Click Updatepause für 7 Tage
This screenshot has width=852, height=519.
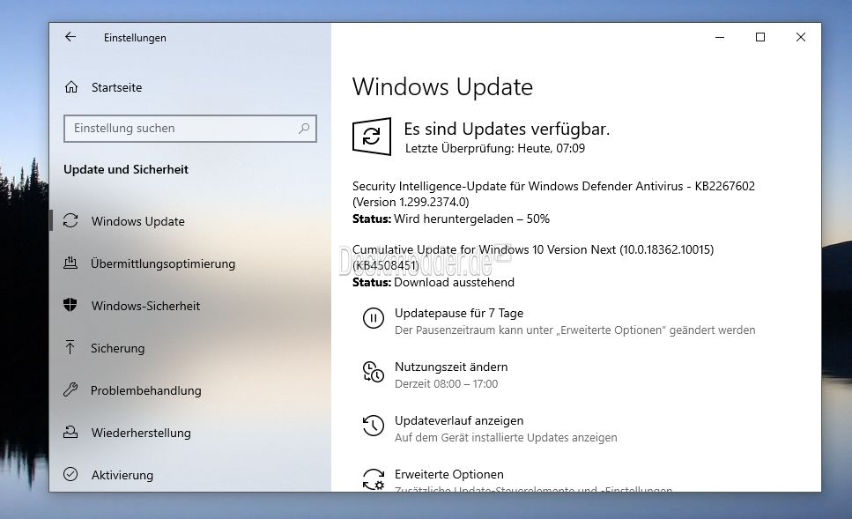pos(459,313)
